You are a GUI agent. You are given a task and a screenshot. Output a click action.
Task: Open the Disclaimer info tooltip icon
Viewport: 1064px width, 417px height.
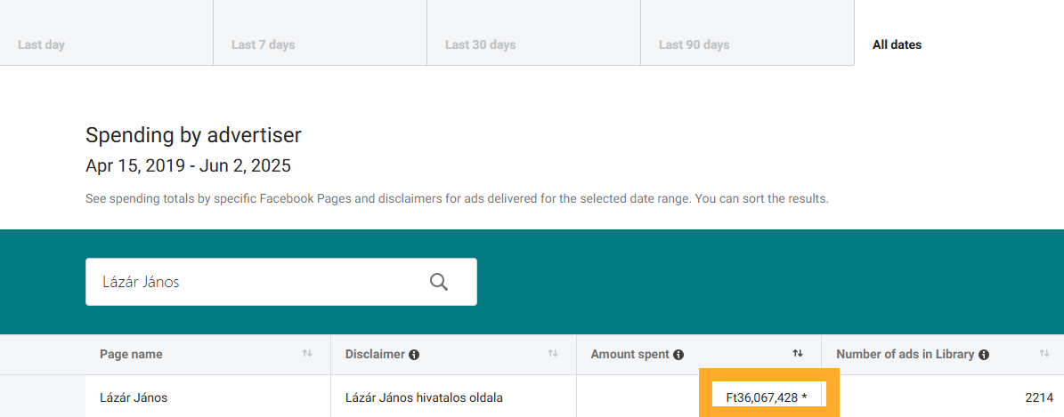[x=414, y=355]
